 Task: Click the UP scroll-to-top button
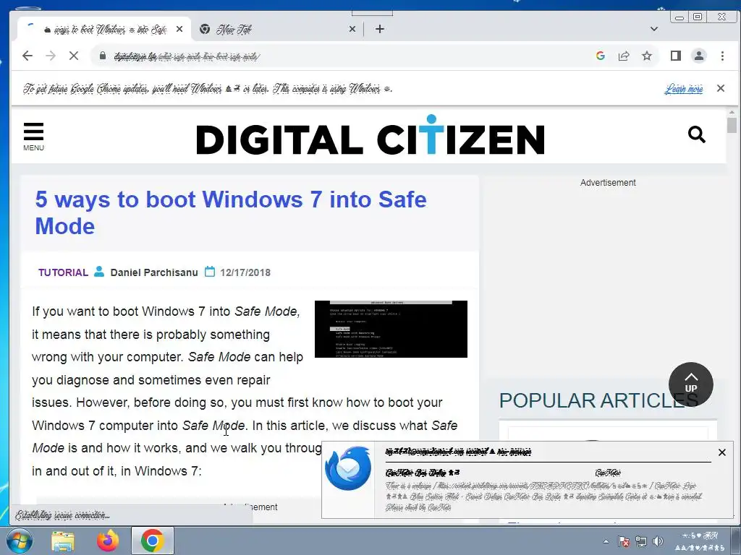click(x=691, y=384)
